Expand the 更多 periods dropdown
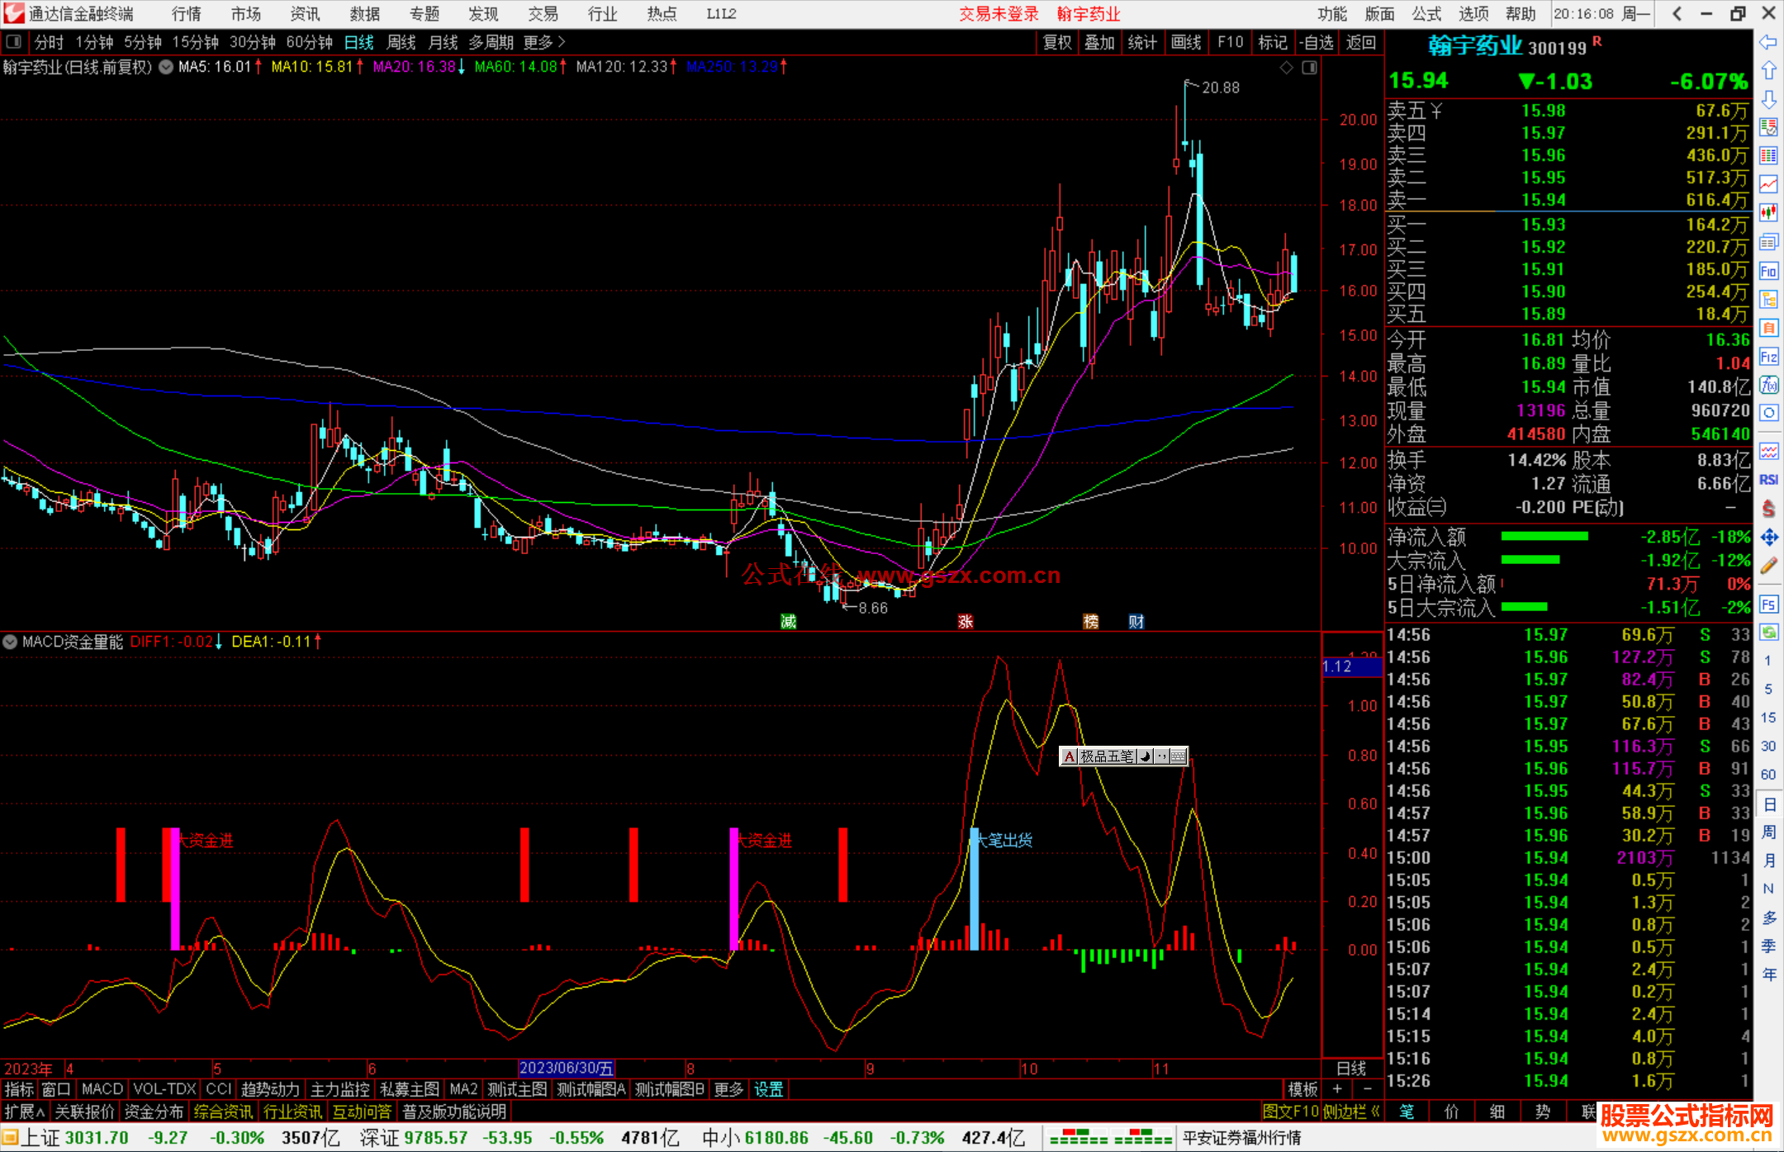Screen dimensions: 1784x1152 pyautogui.click(x=543, y=42)
